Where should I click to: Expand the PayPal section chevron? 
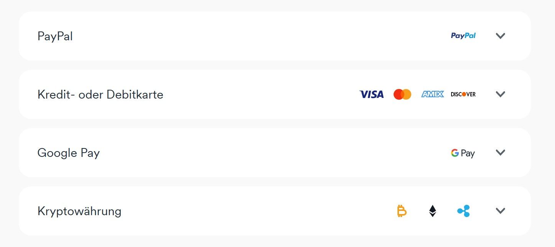tap(500, 36)
